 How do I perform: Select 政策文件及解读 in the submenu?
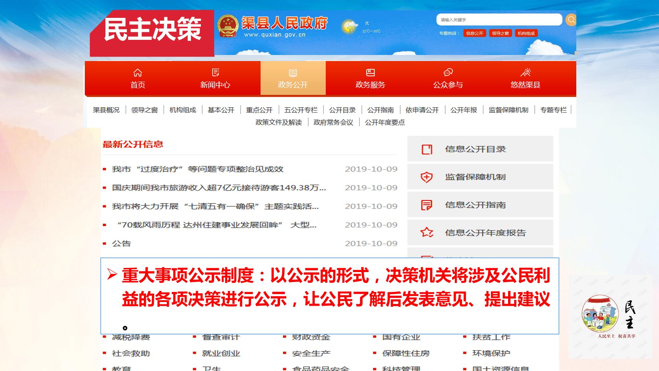pyautogui.click(x=278, y=122)
